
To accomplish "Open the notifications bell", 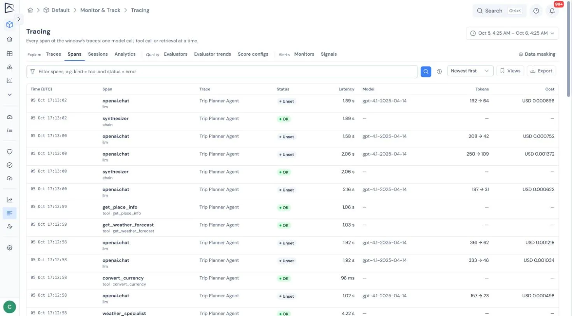I will click(552, 11).
